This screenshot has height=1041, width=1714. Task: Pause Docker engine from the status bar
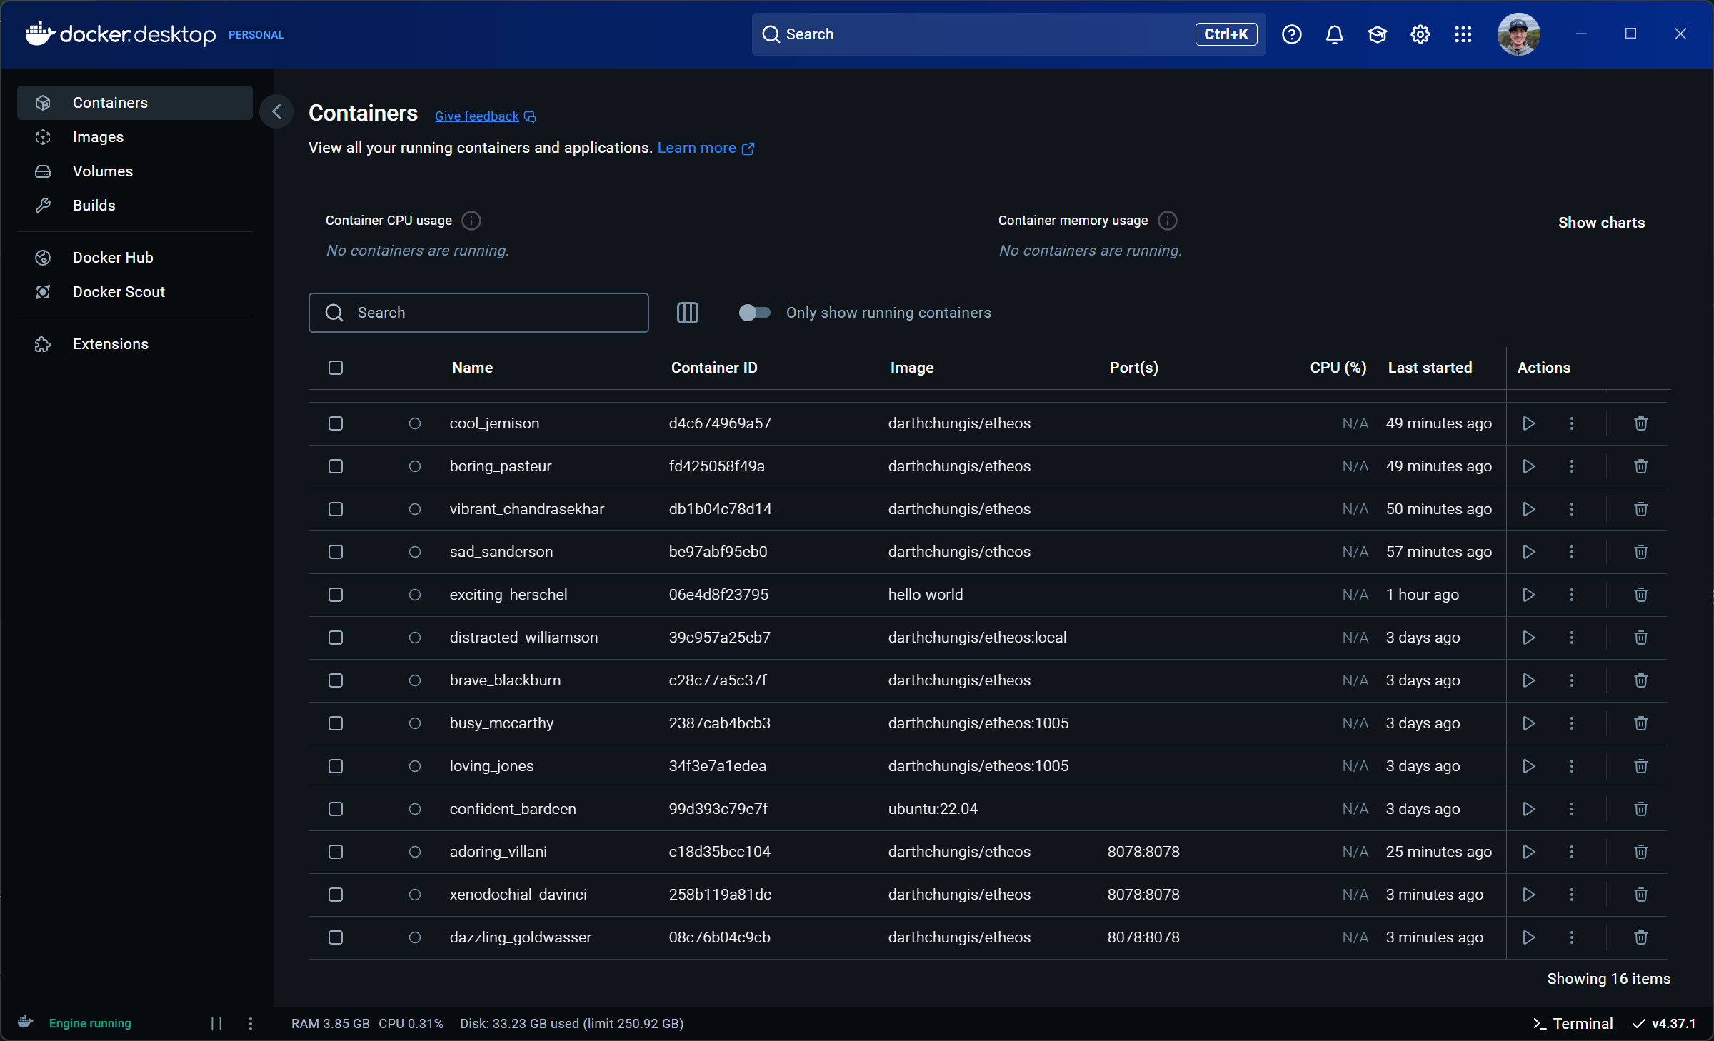click(x=216, y=1024)
